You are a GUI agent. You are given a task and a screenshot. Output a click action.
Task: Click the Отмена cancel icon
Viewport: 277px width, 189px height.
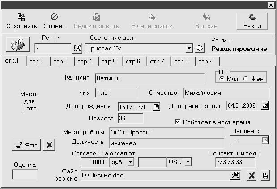(54, 17)
